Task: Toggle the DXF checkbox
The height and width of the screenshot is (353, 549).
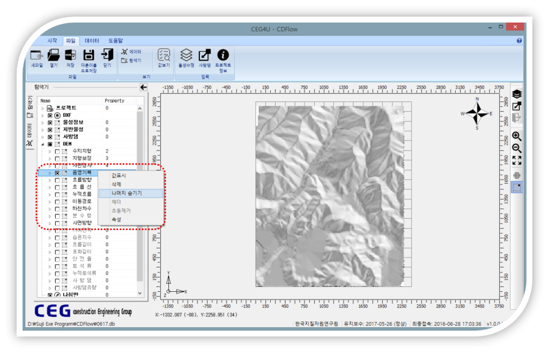Action: (x=50, y=115)
